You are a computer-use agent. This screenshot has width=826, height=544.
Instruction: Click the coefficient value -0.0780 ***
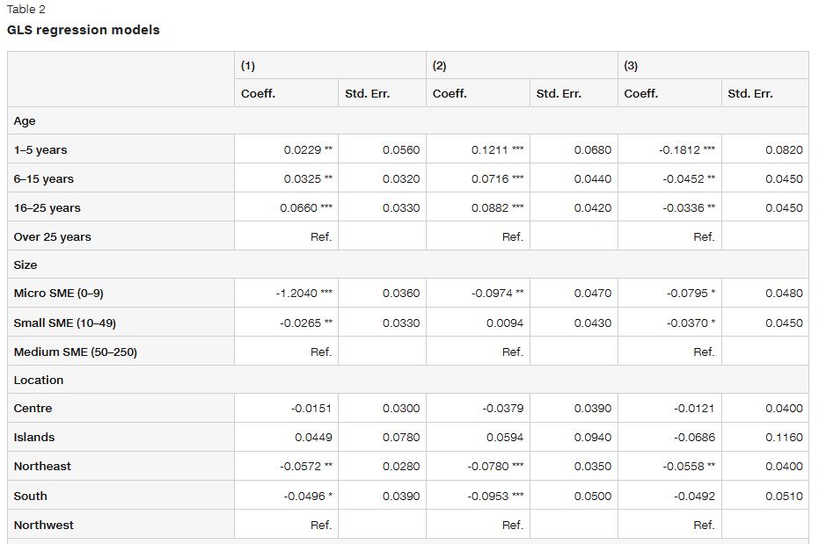(496, 466)
